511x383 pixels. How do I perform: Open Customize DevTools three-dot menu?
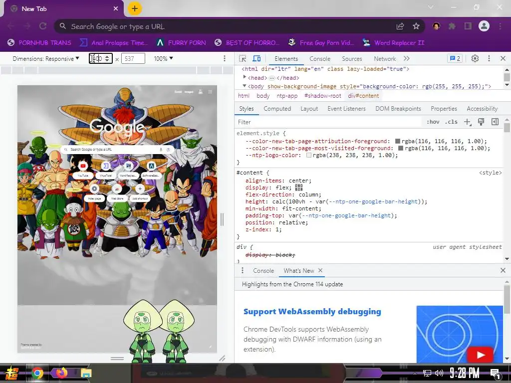pyautogui.click(x=489, y=59)
